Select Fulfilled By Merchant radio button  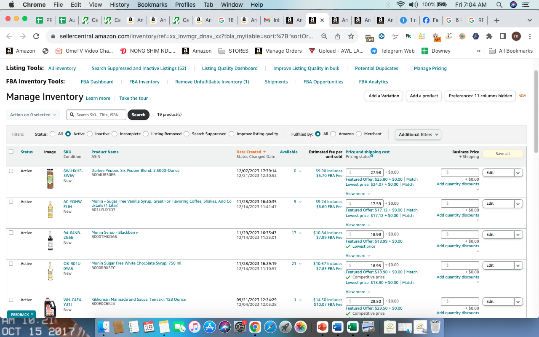(359, 134)
